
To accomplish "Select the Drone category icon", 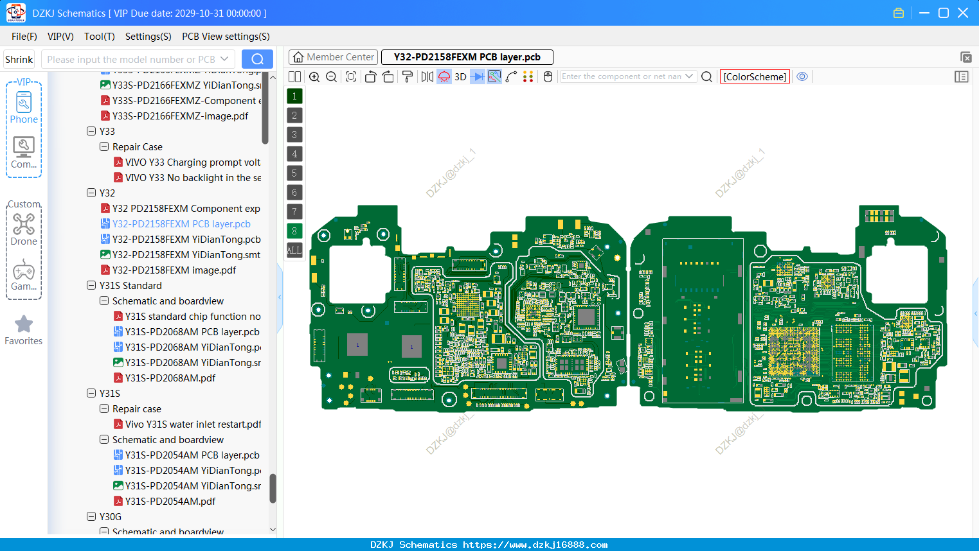I will [x=24, y=229].
